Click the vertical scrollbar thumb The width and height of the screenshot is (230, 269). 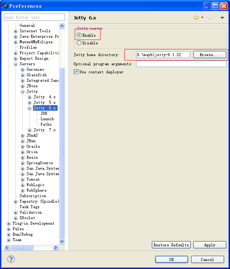coord(62,153)
